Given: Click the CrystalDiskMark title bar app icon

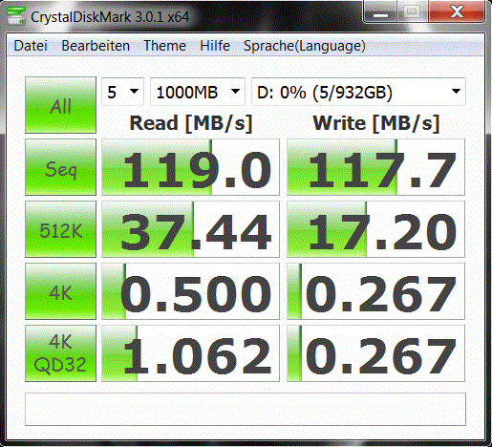Looking at the screenshot, I should tap(16, 15).
